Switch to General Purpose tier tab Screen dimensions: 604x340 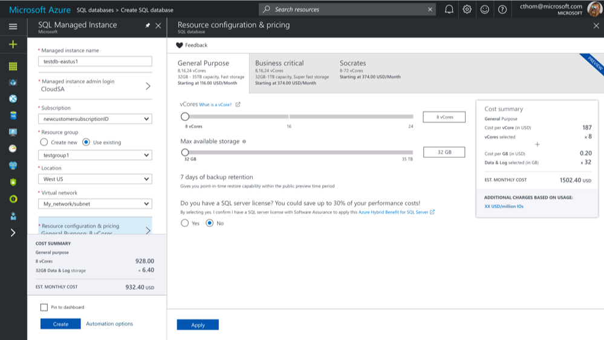(x=209, y=73)
